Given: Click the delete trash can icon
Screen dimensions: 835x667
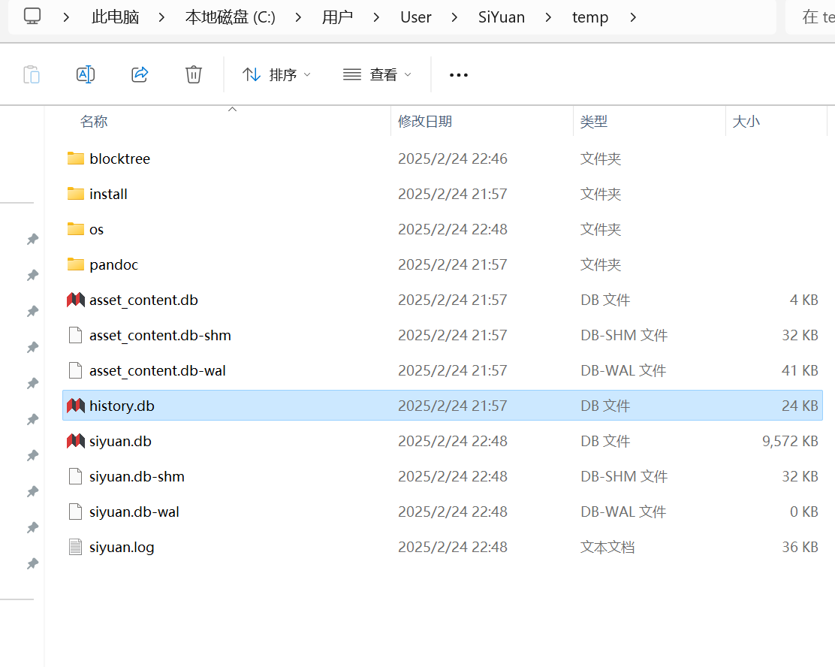Looking at the screenshot, I should [x=193, y=74].
